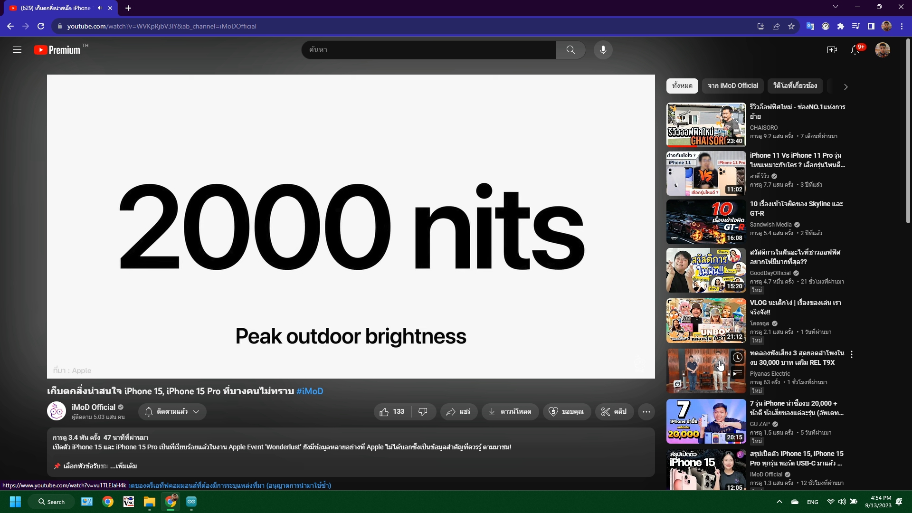Open iMoD Official channel avatar
The height and width of the screenshot is (513, 912).
coord(57,411)
